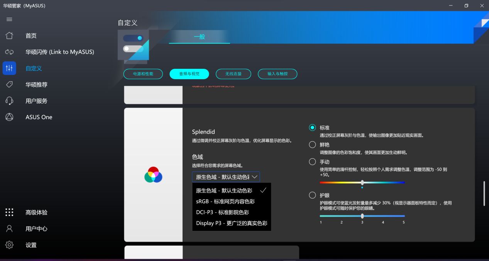Select the 护眼 Splendid mode
The image size is (489, 261).
pyautogui.click(x=312, y=195)
